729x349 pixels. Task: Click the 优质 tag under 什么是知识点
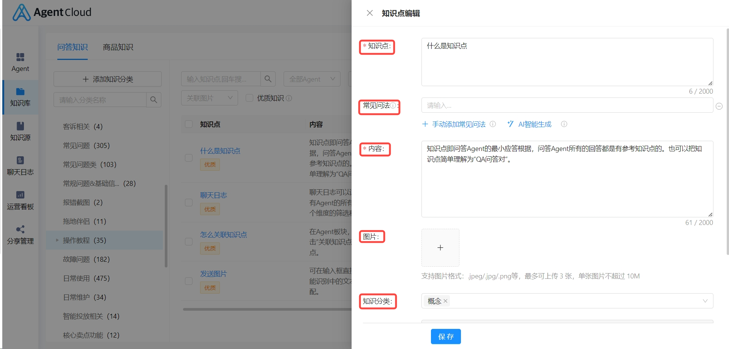(x=210, y=165)
